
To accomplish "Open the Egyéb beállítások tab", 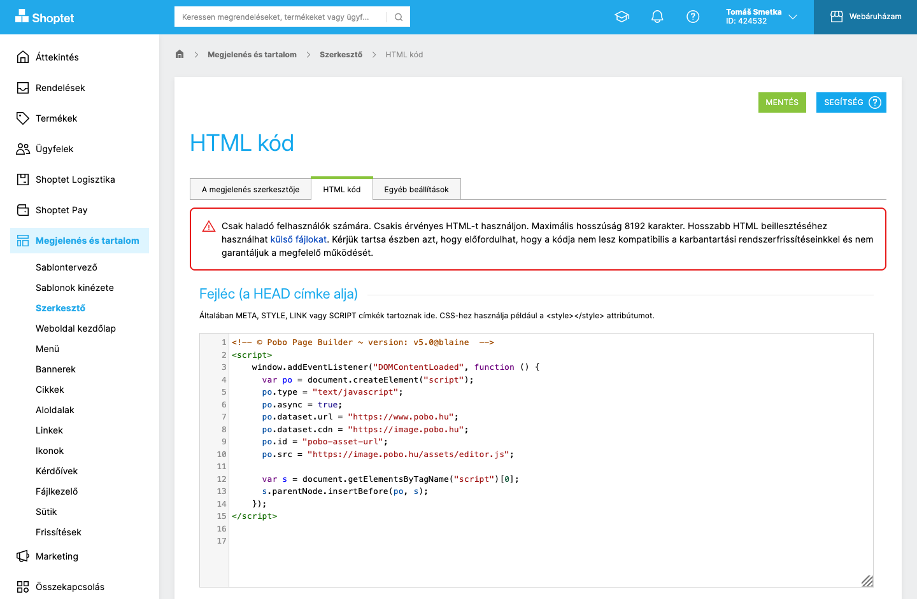I will [416, 190].
